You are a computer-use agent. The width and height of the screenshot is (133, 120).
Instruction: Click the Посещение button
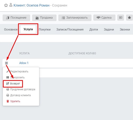point(16,18)
